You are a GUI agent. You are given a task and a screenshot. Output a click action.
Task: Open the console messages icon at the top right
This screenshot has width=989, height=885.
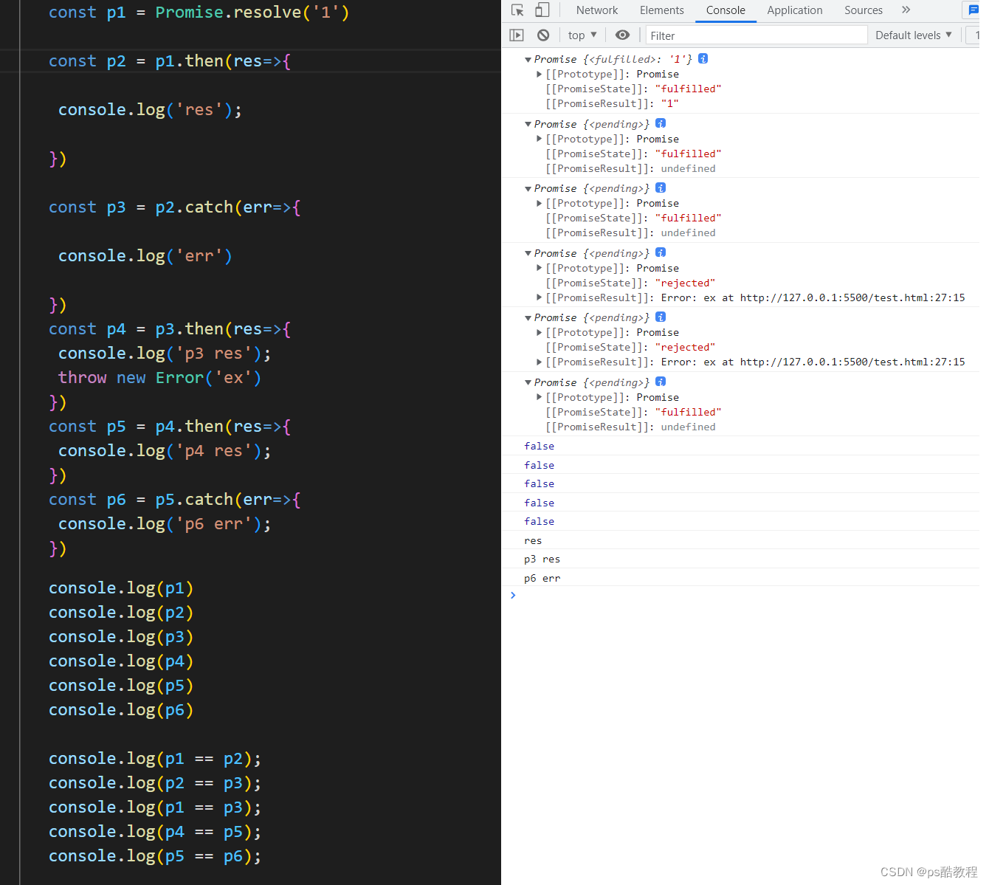(973, 10)
